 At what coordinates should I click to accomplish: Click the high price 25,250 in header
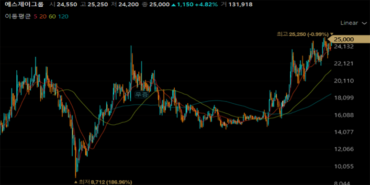pyautogui.click(x=98, y=4)
